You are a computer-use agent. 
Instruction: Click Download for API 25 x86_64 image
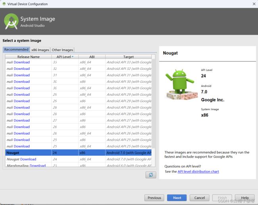(22, 146)
